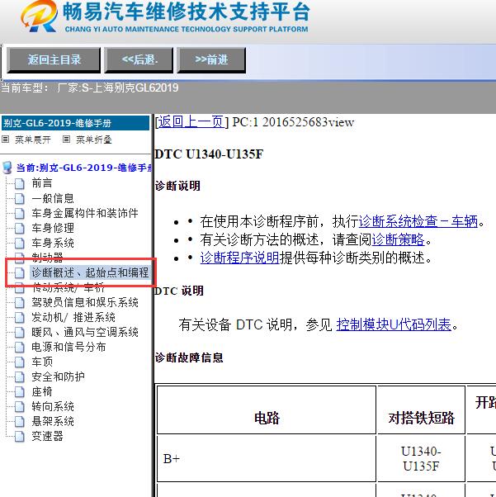Click the page icon beside 转向系统

[x=20, y=407]
